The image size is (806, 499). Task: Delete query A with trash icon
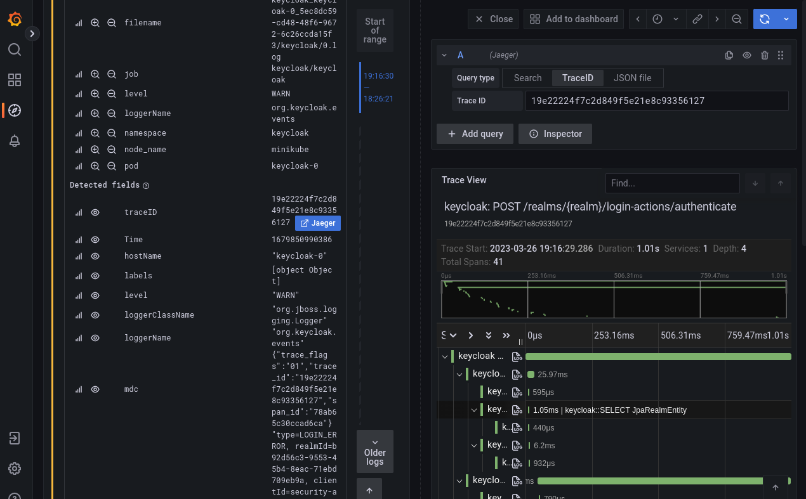tap(765, 55)
